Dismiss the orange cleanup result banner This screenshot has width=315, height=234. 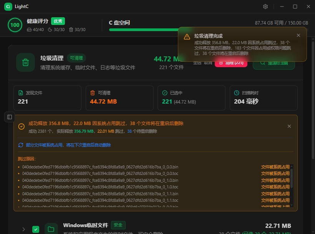click(x=289, y=126)
